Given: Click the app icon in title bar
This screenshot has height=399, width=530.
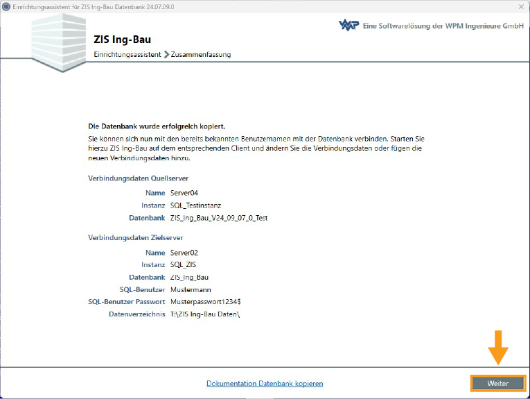Looking at the screenshot, I should [x=6, y=6].
